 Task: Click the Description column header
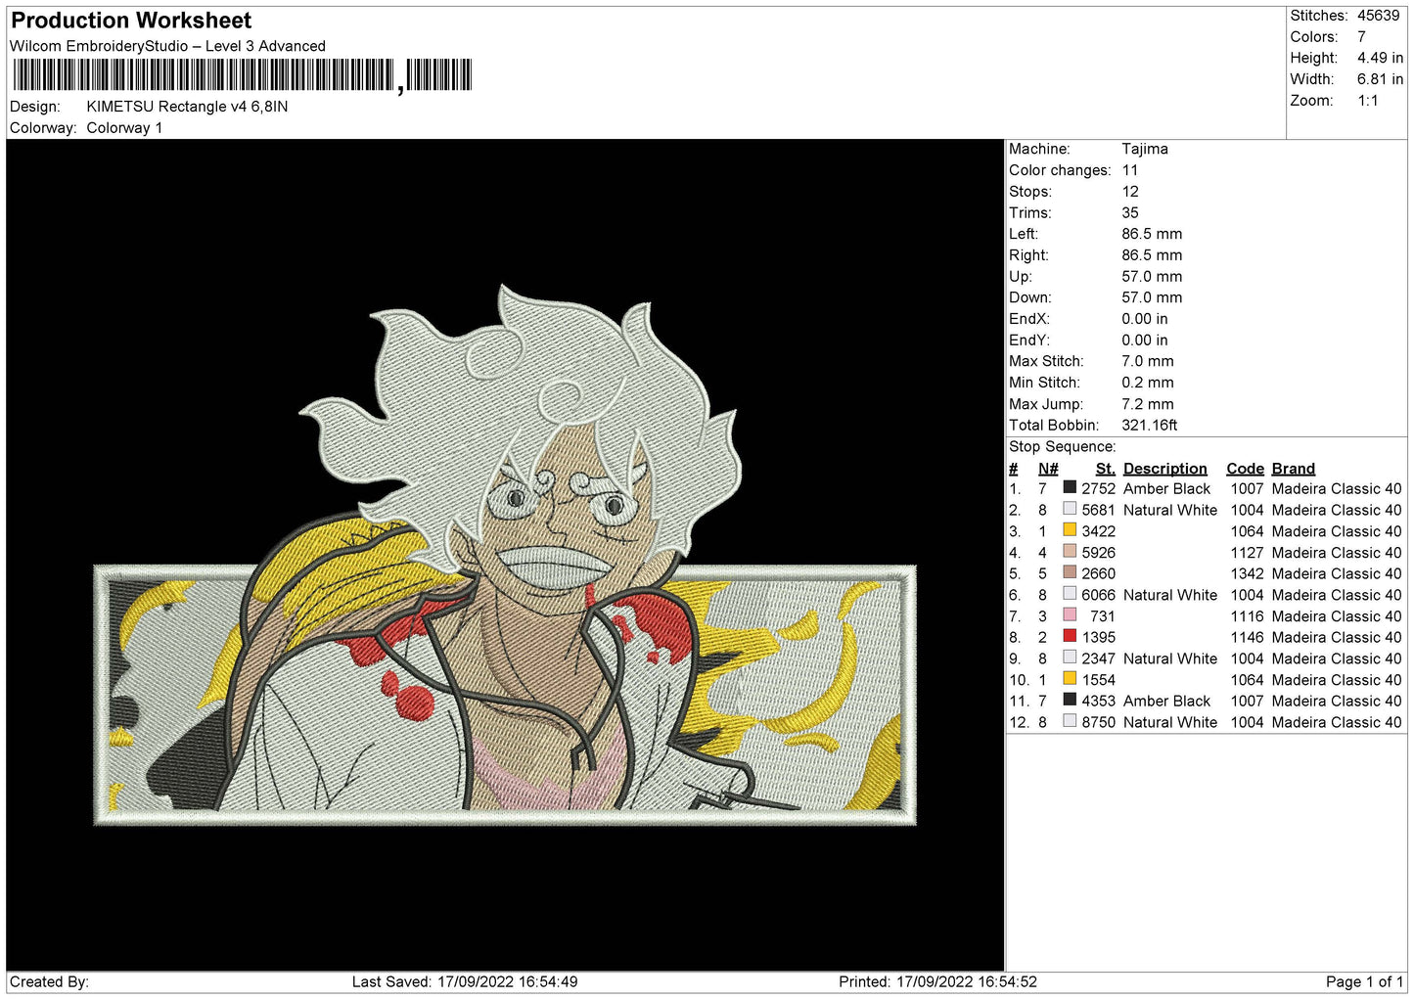pyautogui.click(x=1164, y=469)
